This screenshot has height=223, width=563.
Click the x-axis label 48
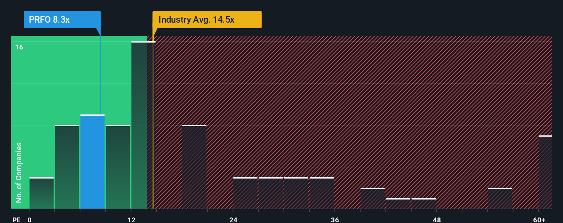click(x=437, y=220)
